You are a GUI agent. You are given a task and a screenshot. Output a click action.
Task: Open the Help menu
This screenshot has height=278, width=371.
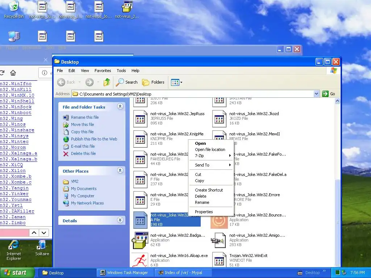point(136,71)
